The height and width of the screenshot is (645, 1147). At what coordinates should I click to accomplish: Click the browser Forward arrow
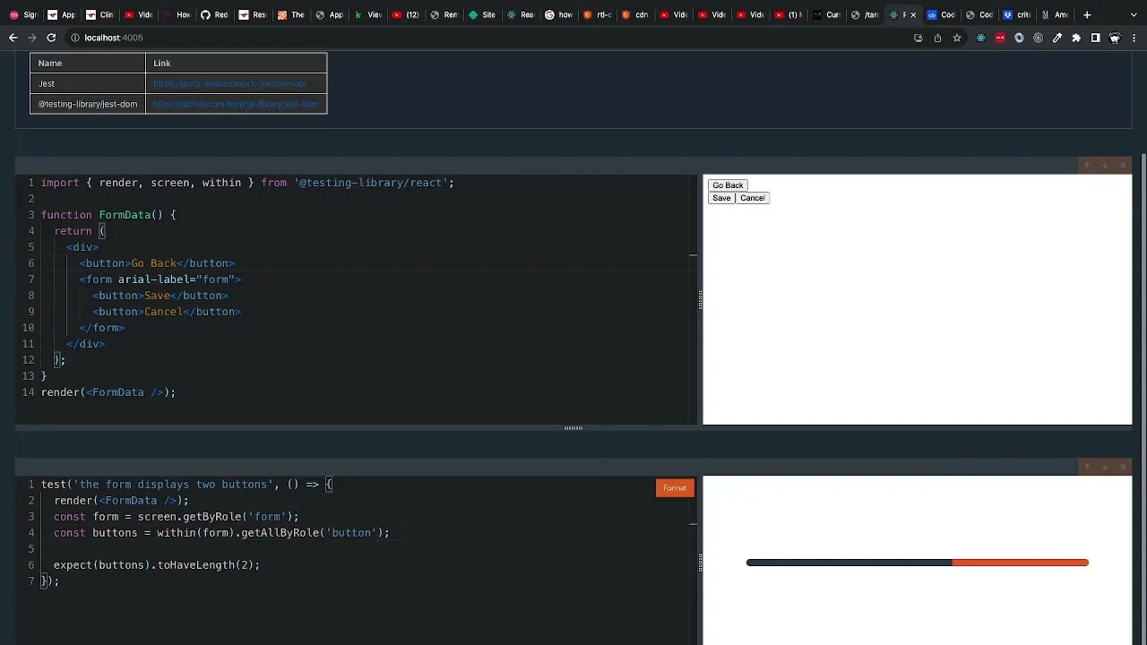32,38
